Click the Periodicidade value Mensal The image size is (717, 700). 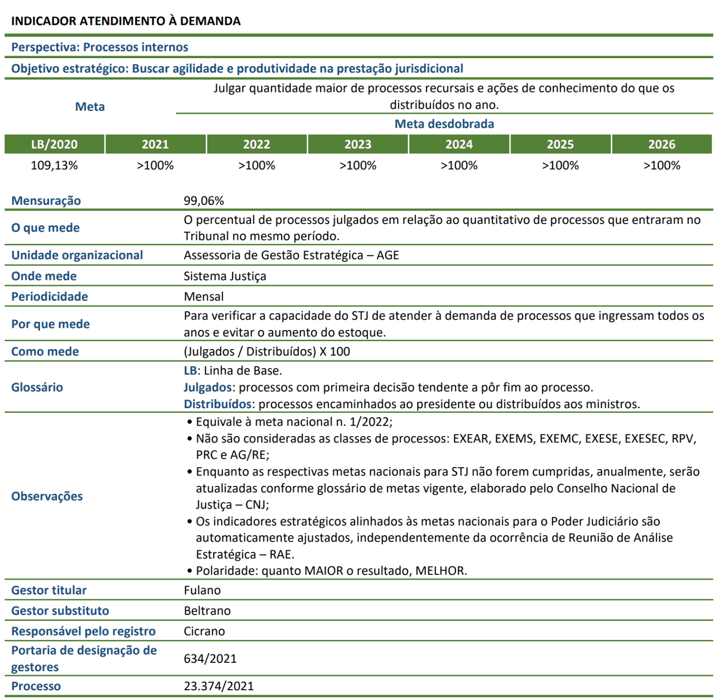tap(204, 297)
